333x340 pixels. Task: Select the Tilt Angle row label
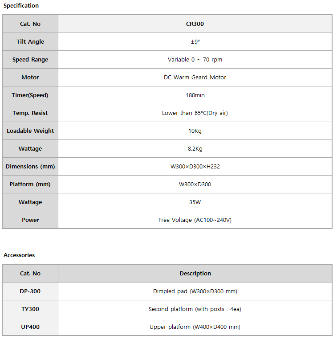click(x=30, y=41)
